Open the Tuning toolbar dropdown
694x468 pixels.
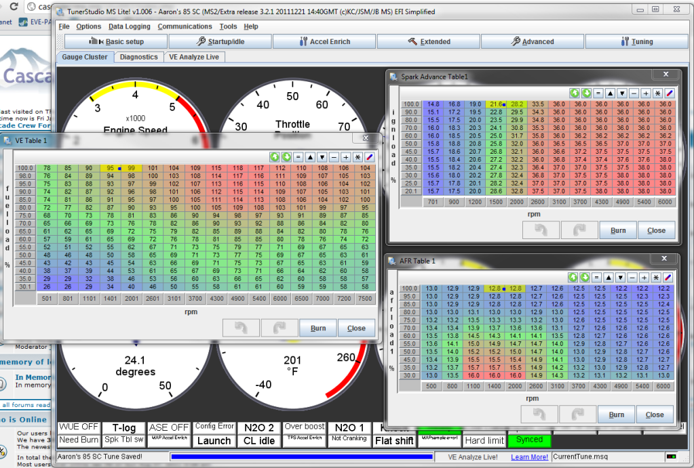point(636,41)
